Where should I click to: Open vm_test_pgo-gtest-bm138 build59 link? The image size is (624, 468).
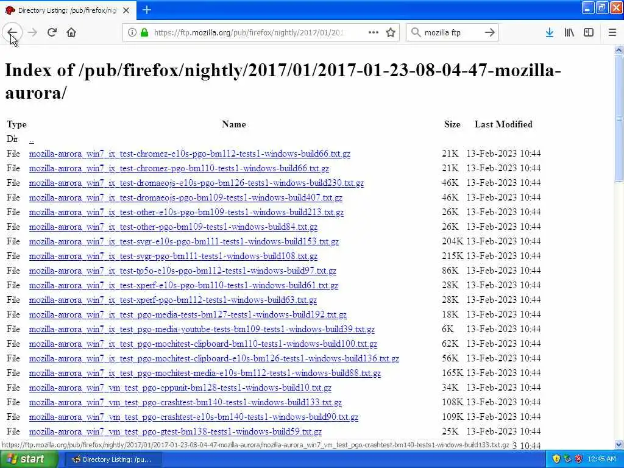tap(175, 432)
